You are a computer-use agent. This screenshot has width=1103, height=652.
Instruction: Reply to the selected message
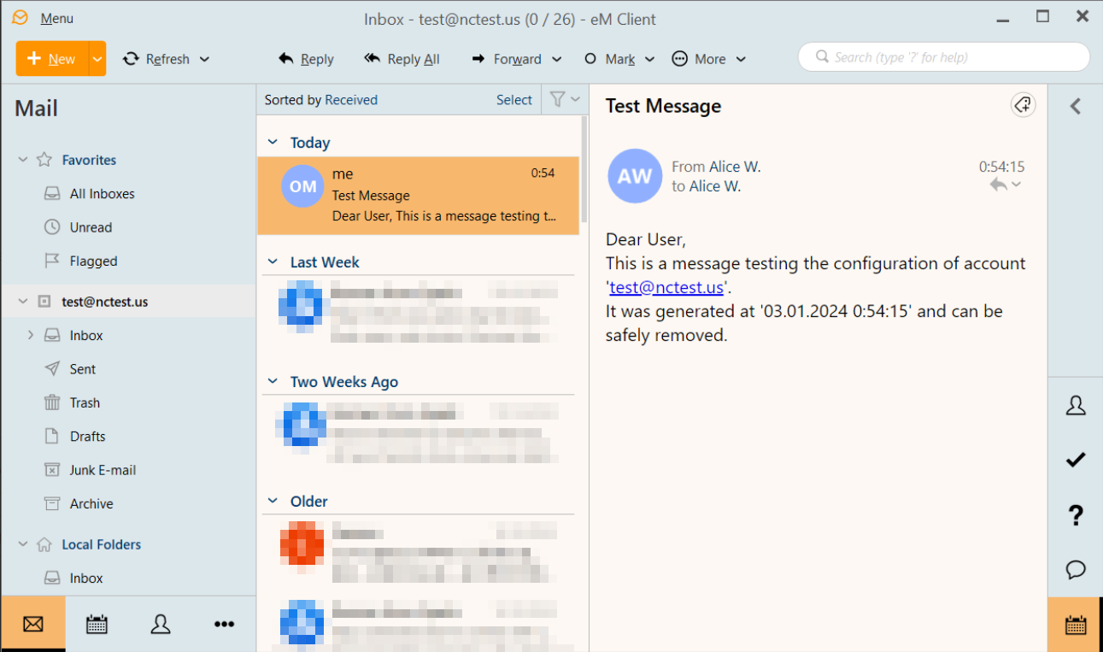coord(306,59)
